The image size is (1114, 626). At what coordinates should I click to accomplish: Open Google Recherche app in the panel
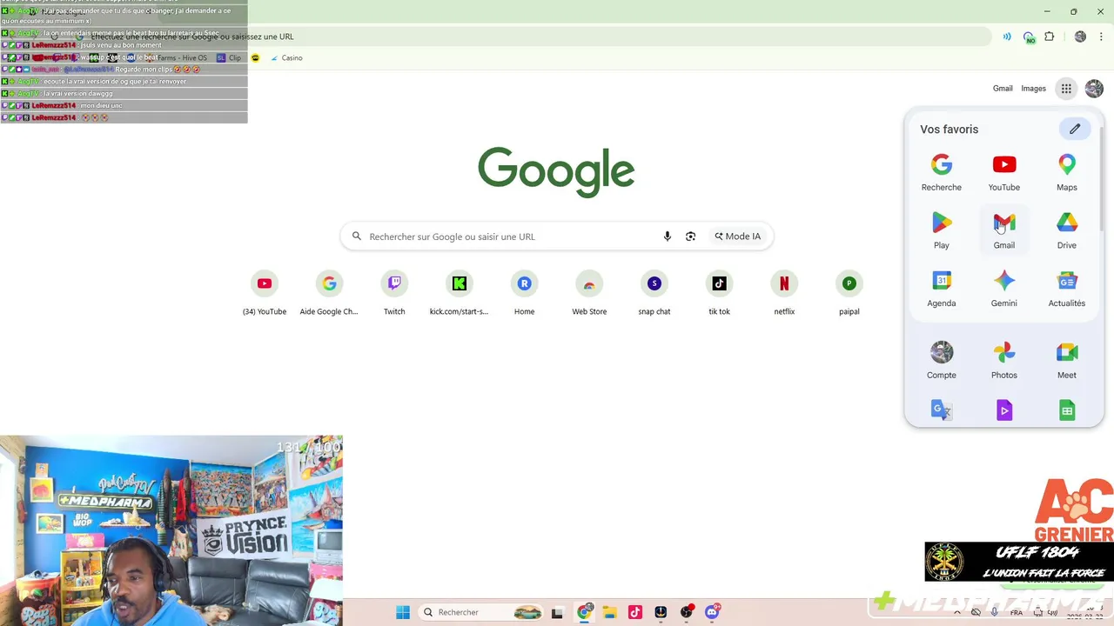coord(941,173)
